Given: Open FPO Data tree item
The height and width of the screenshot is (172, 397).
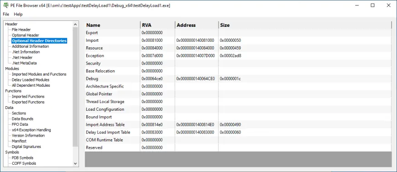Looking at the screenshot, I should 20,124.
